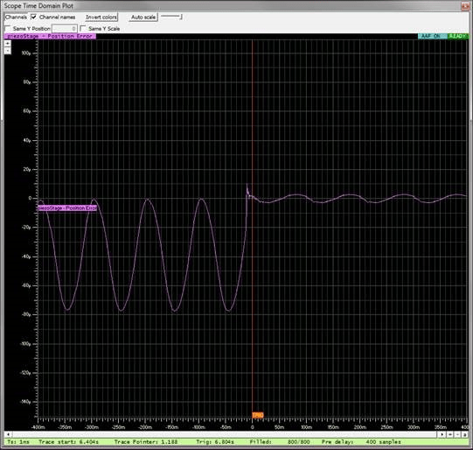Click the 'Trig: 6.804s' status entry
This screenshot has width=473, height=450.
tap(215, 442)
